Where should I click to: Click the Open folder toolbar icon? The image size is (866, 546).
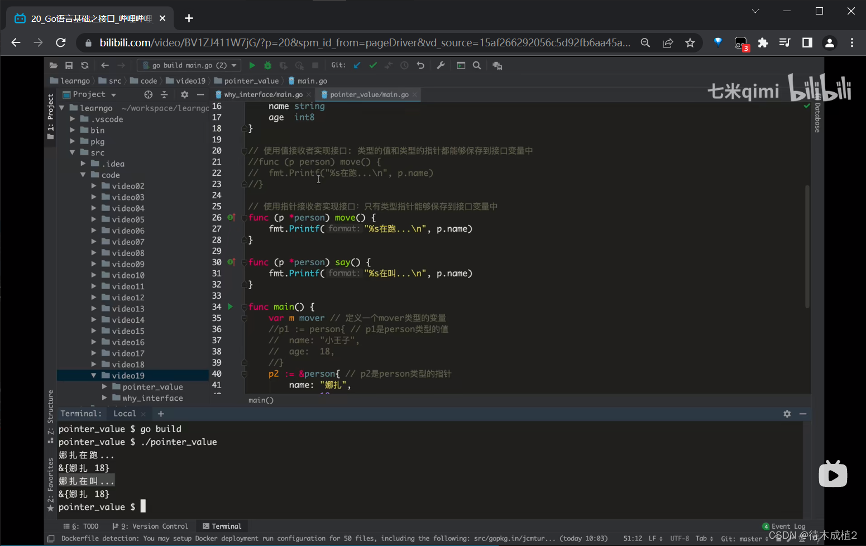pos(54,65)
